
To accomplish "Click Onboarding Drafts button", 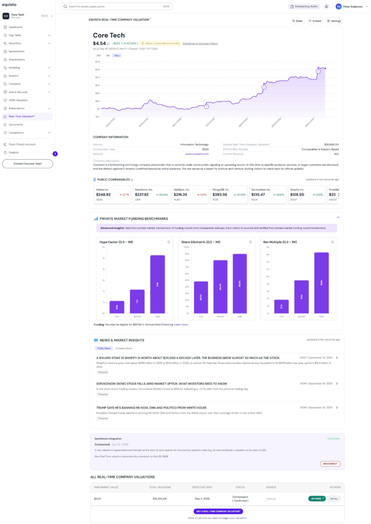I will click(x=304, y=6).
